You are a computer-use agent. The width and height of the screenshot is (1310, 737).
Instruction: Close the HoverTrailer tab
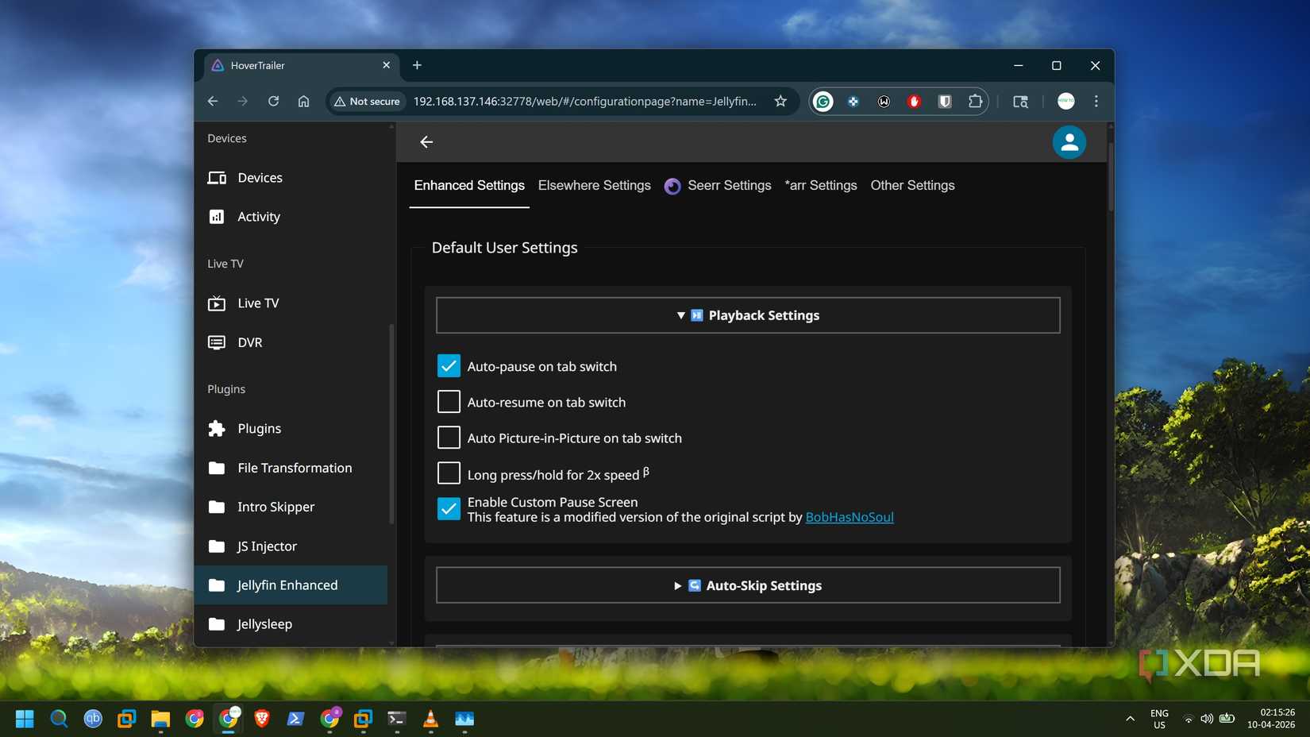[x=387, y=65]
